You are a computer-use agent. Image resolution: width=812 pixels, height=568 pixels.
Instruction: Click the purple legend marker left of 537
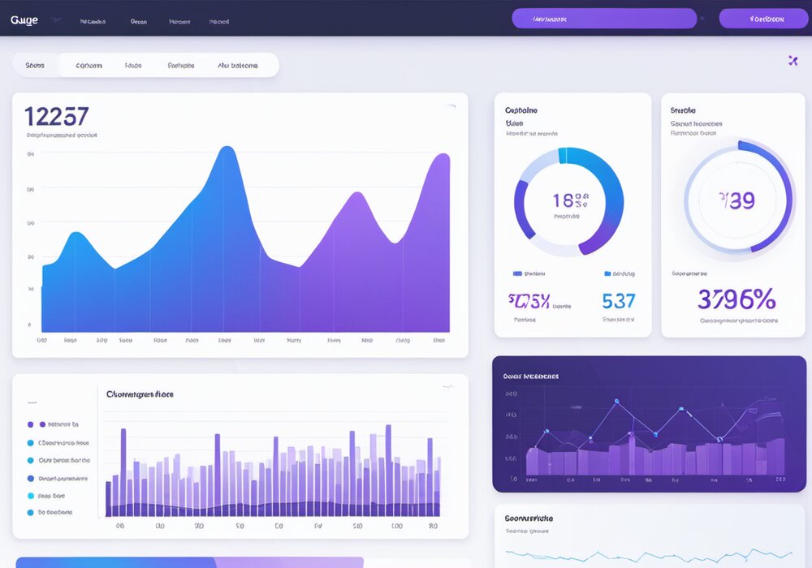[607, 273]
